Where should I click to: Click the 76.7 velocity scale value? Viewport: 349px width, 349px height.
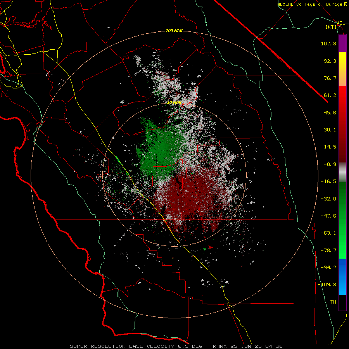pos(330,78)
